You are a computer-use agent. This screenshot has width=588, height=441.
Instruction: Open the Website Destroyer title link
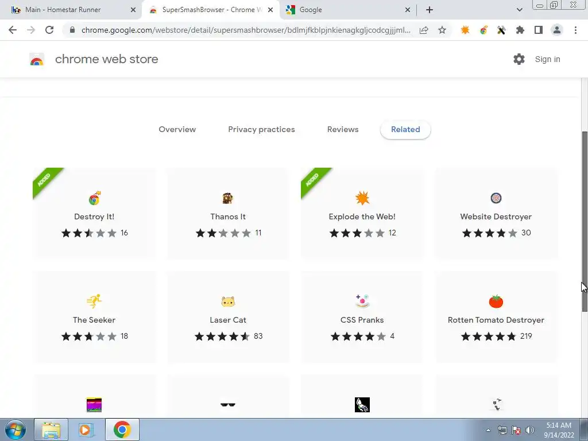tap(496, 216)
